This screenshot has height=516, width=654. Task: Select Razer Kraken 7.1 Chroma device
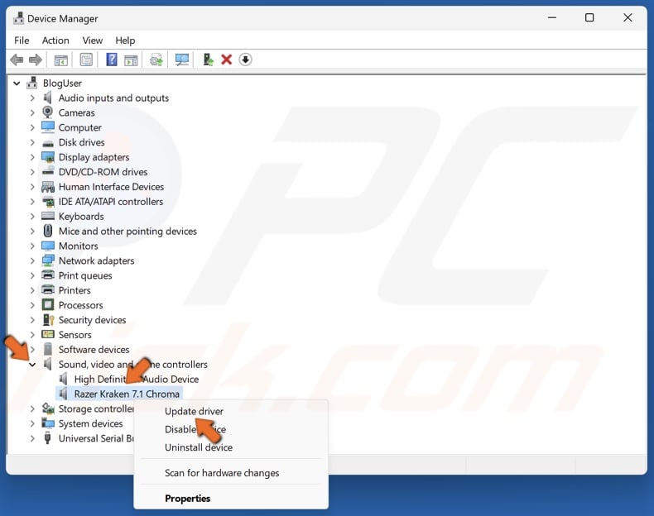(127, 394)
